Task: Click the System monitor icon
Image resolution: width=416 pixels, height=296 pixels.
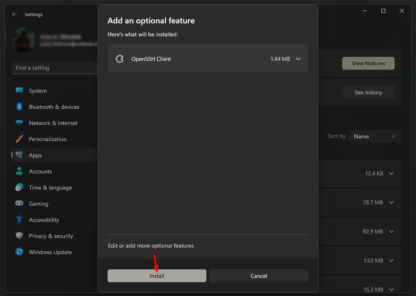Action: coord(19,90)
